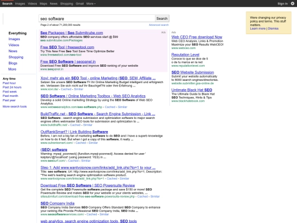Viewport: 297px width, 223px height.
Task: Filter results by Shopping in sidebar
Action: click(16, 57)
